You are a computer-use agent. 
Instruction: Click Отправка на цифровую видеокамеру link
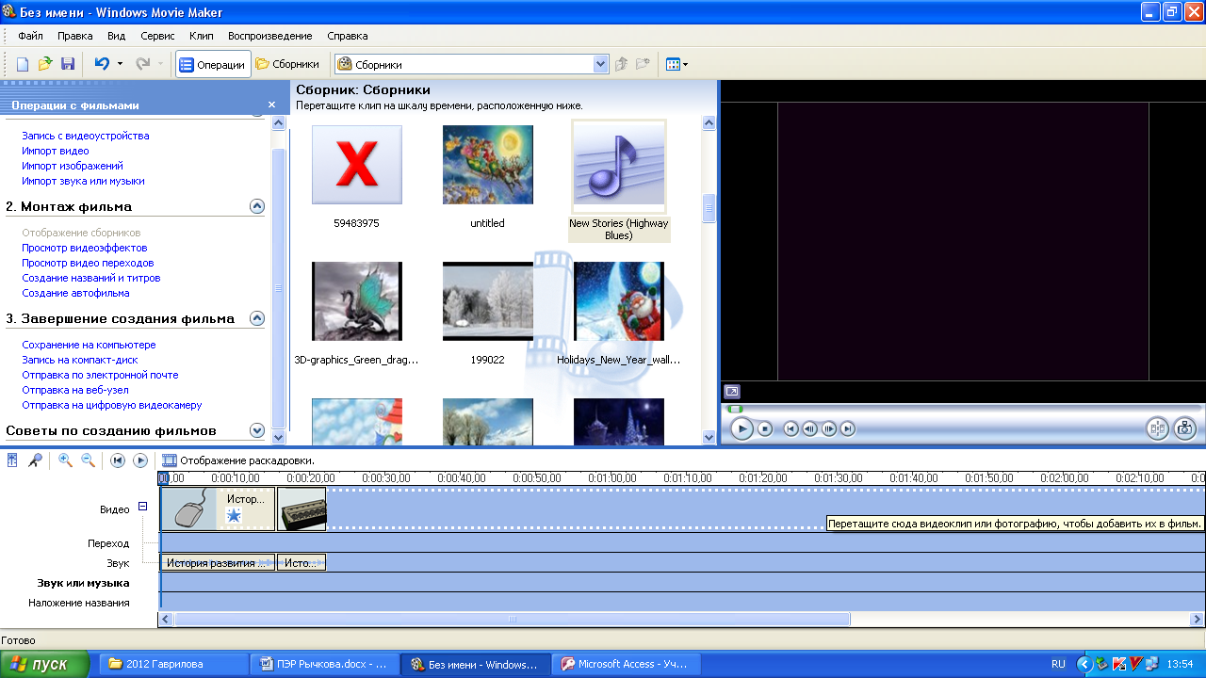112,405
